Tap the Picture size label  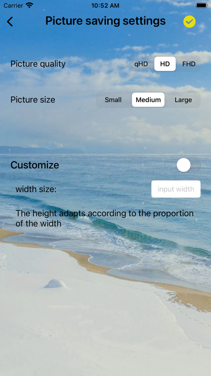tap(33, 100)
